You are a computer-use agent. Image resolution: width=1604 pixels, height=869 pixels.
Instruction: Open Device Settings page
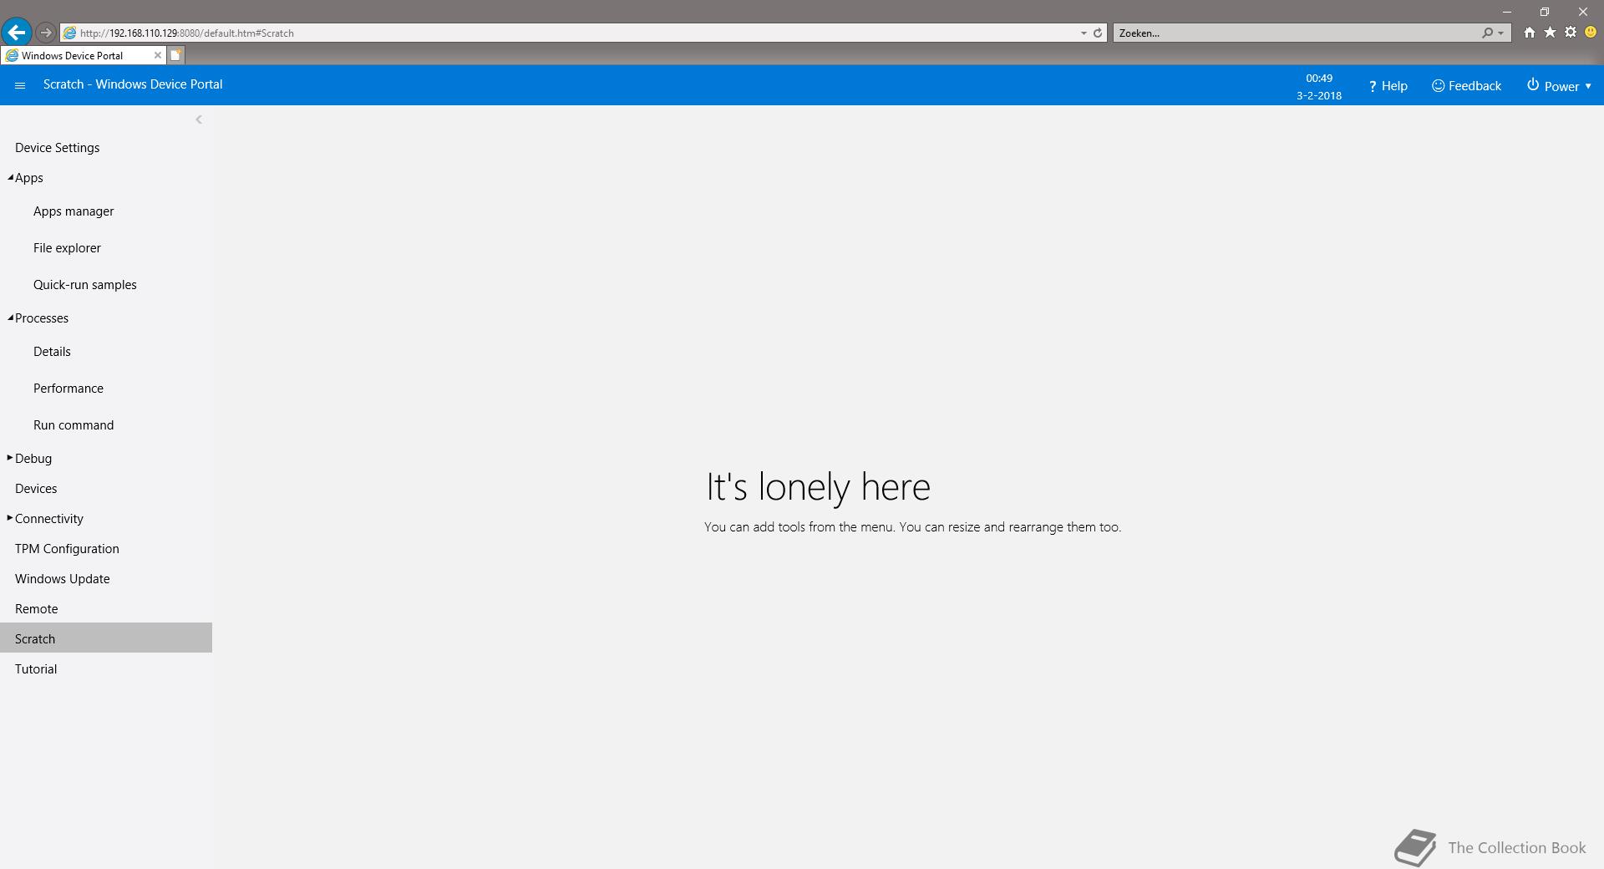coord(57,148)
